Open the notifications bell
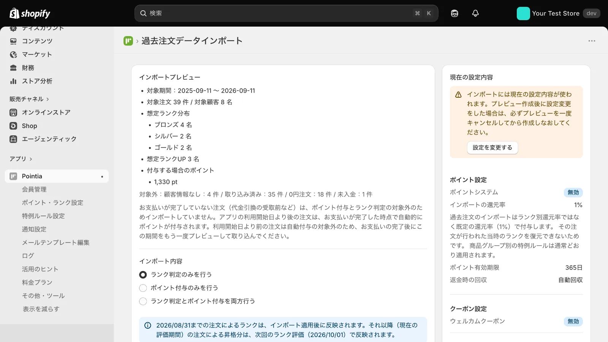Screen dimensions: 608x342 click(475, 13)
